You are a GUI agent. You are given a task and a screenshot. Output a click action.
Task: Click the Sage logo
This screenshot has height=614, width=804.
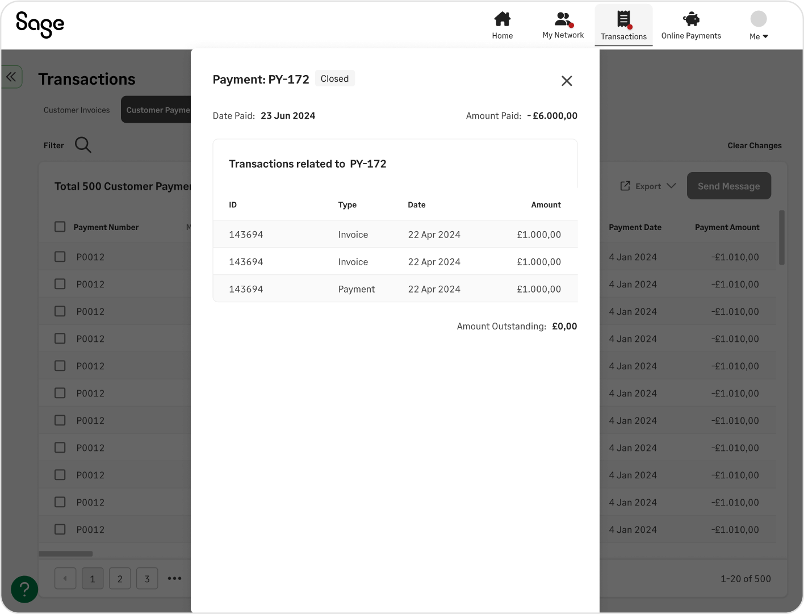tap(40, 25)
